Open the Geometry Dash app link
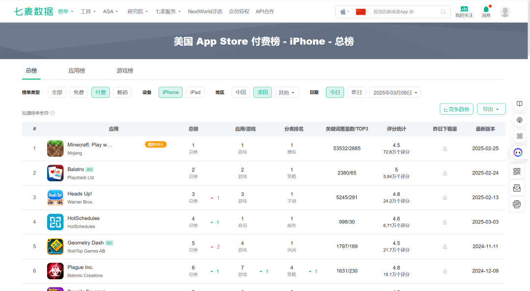The width and height of the screenshot is (530, 291). point(85,242)
